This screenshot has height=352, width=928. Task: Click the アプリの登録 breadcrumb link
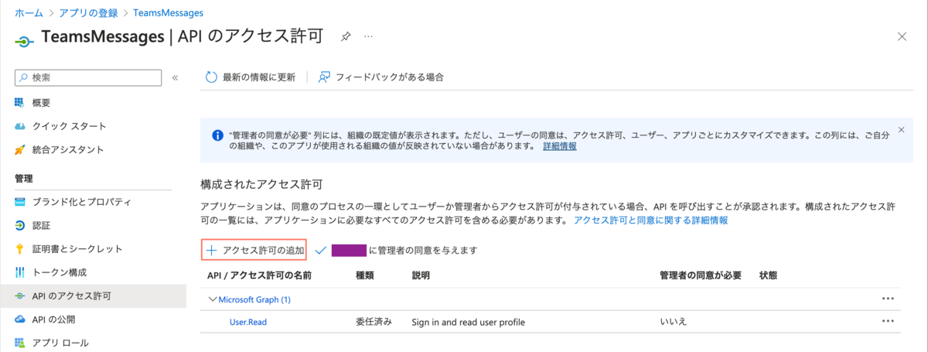click(87, 13)
